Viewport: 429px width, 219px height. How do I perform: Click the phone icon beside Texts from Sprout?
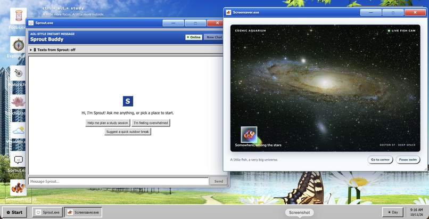pyautogui.click(x=35, y=50)
